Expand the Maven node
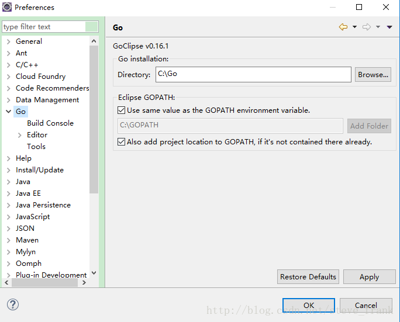 pyautogui.click(x=8, y=240)
